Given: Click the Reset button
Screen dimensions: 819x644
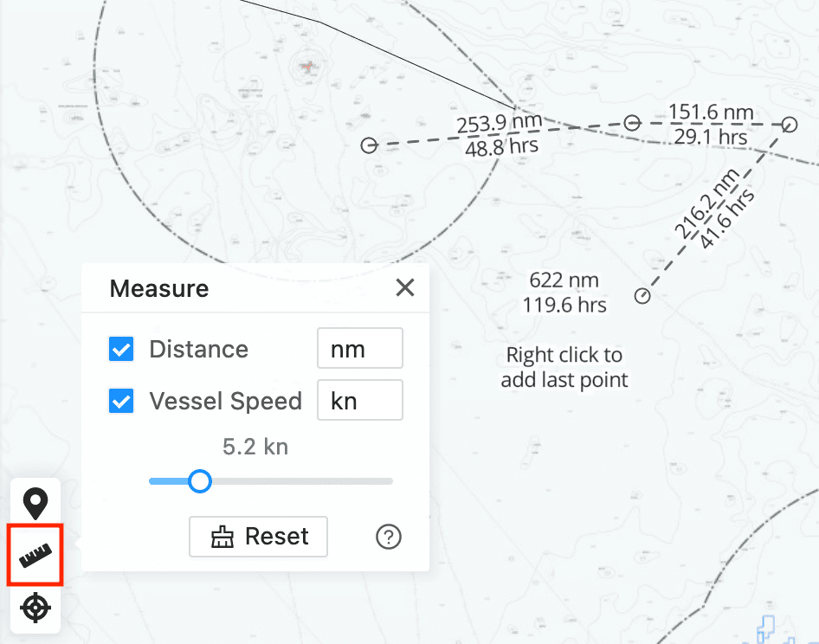Looking at the screenshot, I should point(258,537).
